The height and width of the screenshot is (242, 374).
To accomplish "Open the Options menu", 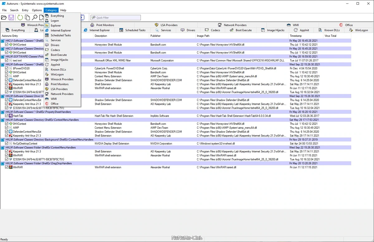I will coord(37,10).
